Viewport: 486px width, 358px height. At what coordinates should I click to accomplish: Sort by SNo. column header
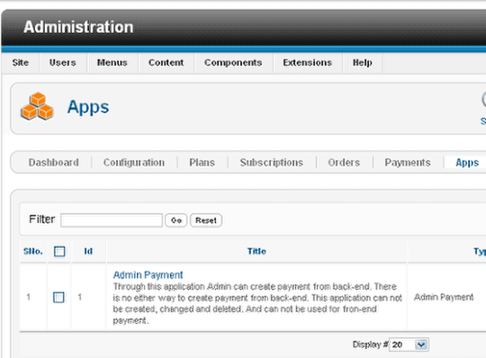[33, 251]
